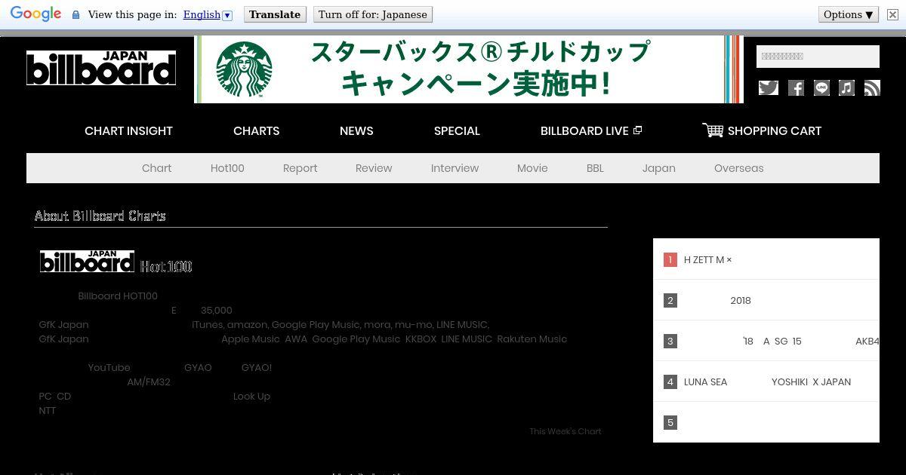Click the Translate button

coord(274,14)
